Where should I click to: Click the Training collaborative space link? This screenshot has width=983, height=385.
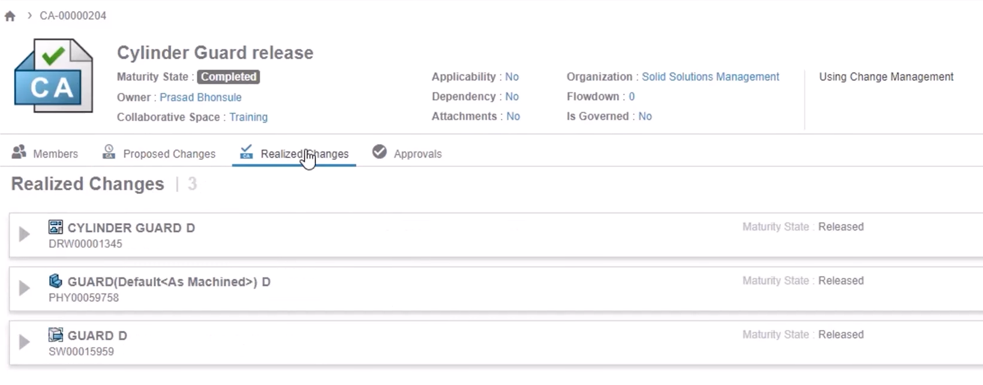point(248,117)
